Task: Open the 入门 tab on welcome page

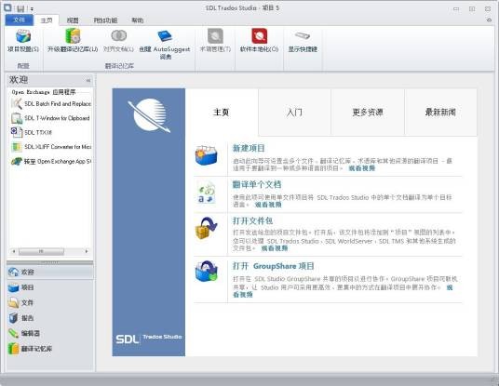Action: (294, 113)
